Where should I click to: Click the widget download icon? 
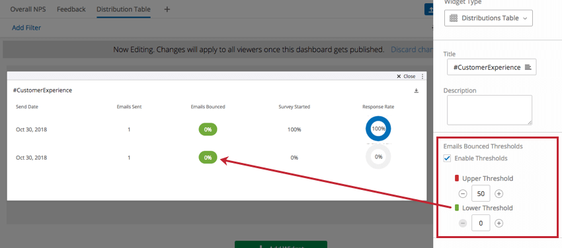[416, 91]
